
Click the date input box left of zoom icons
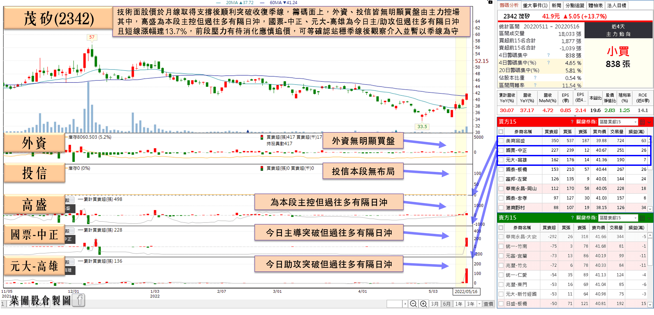click(395, 304)
